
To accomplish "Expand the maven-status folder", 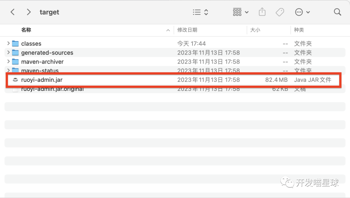I will pos(8,70).
